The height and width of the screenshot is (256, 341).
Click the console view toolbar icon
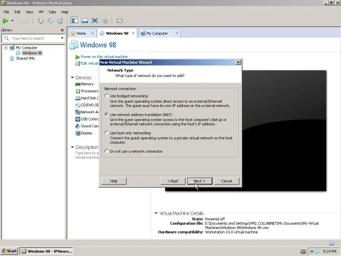(x=120, y=21)
